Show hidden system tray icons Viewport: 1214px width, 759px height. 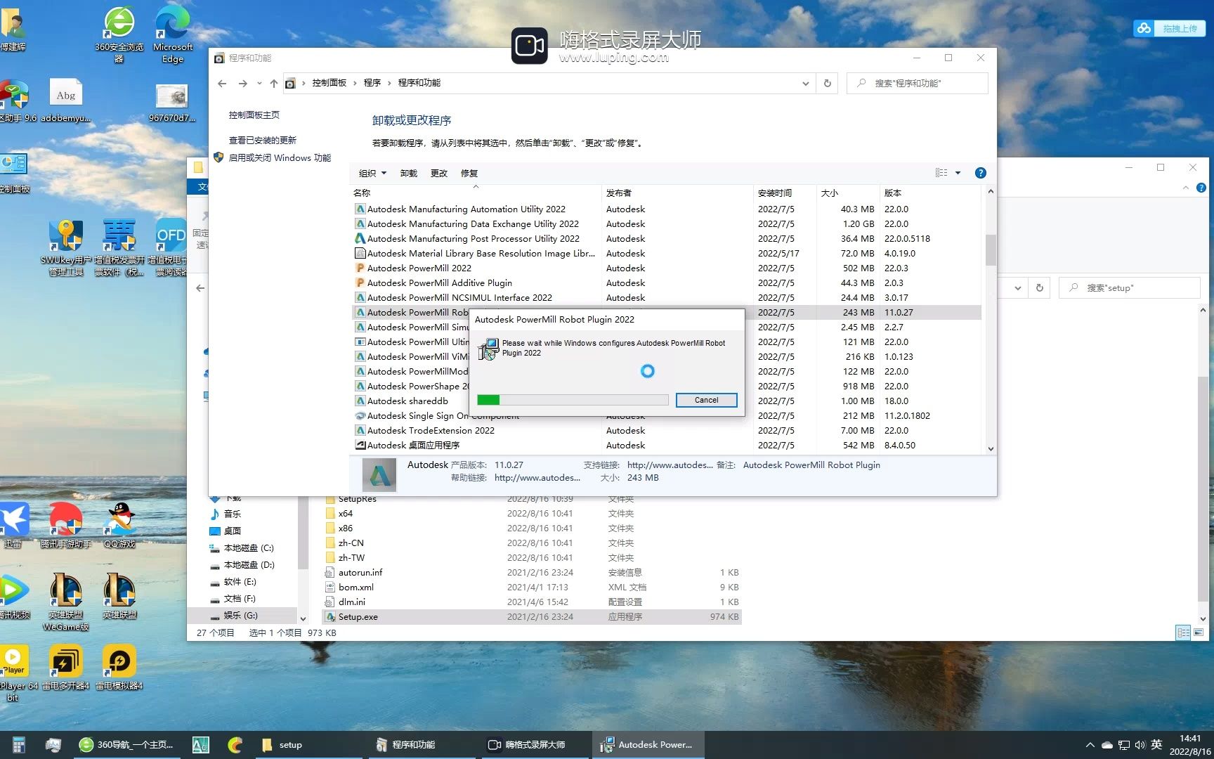[1090, 745]
